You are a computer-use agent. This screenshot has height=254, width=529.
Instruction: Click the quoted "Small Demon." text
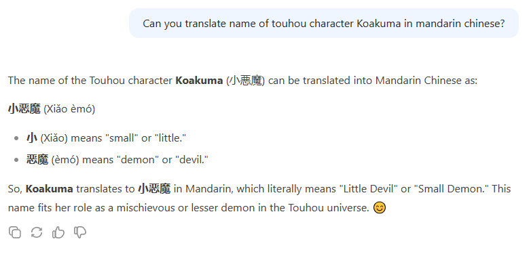454,189
